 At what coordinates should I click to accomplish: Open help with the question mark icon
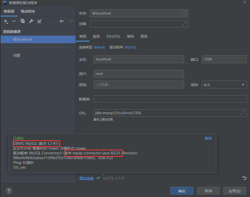(9, 191)
